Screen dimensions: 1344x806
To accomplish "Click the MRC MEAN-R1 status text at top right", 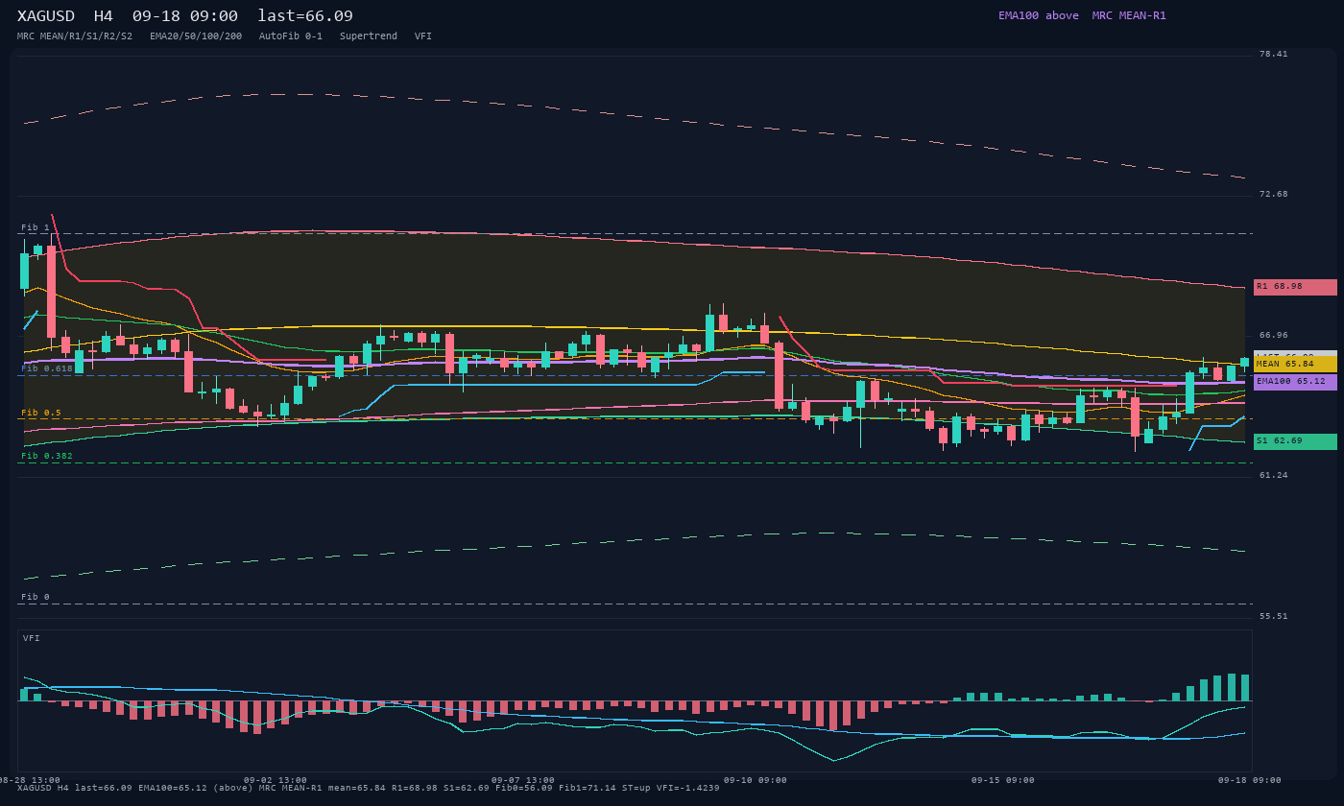I will 1129,15.
